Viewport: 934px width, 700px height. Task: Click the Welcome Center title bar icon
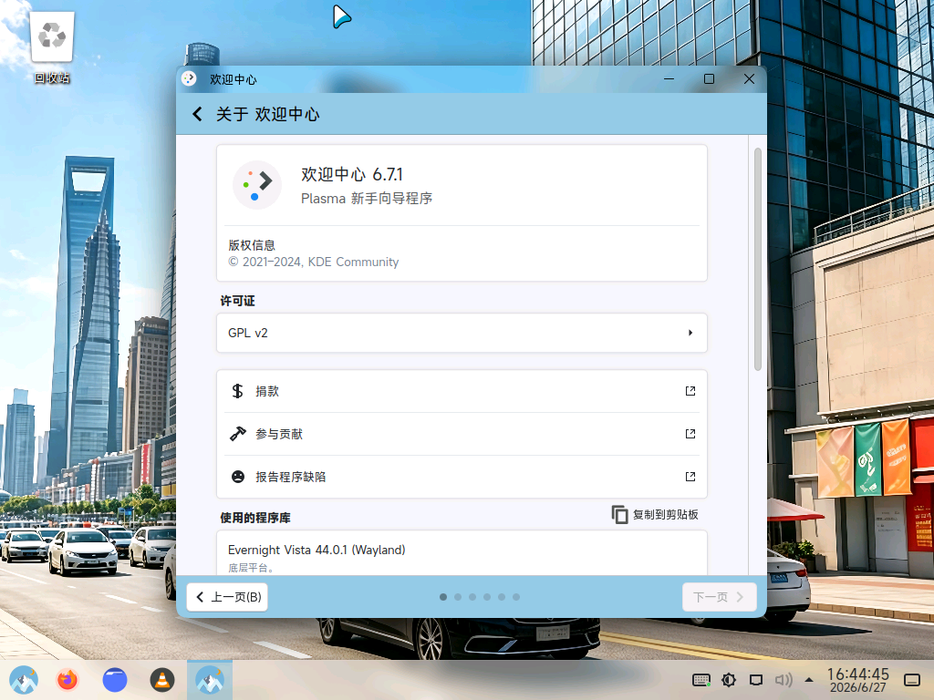coord(189,78)
